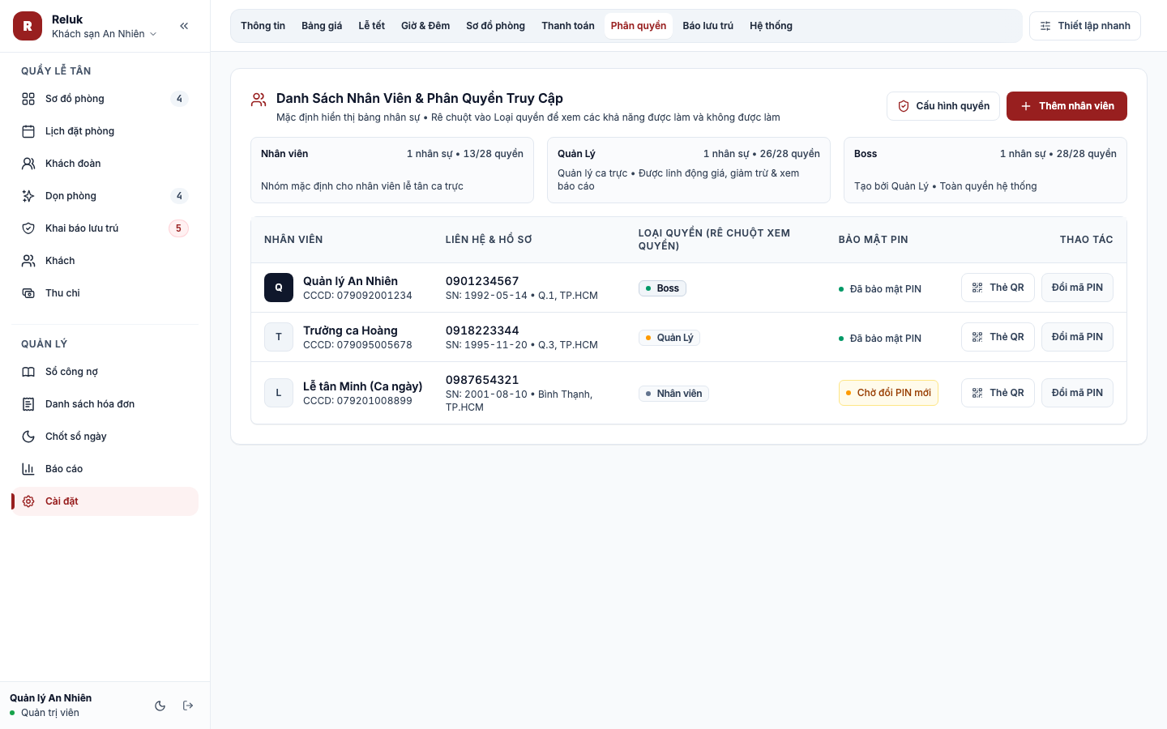
Task: Open the Lễ tết tab
Action: pyautogui.click(x=372, y=26)
